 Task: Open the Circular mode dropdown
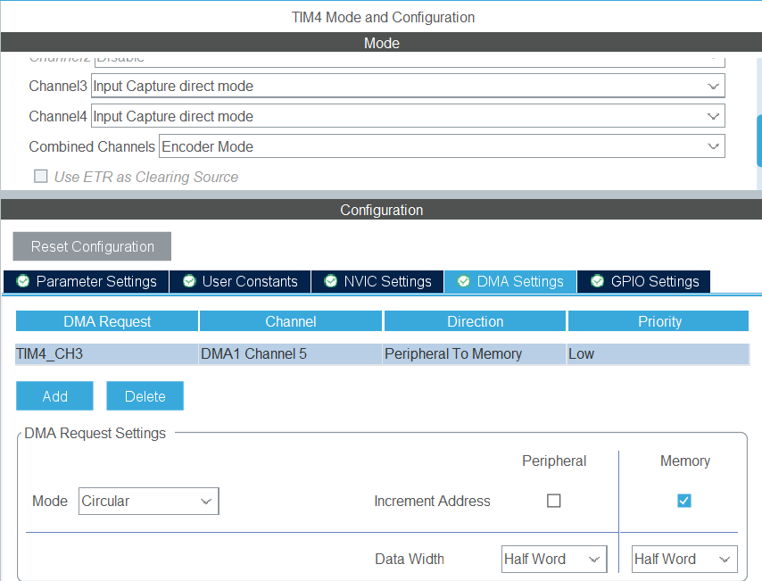pos(149,502)
